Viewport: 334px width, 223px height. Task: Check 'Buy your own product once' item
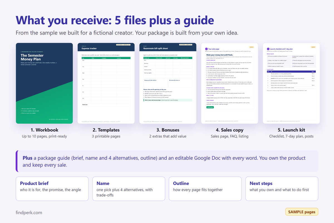click(304, 63)
